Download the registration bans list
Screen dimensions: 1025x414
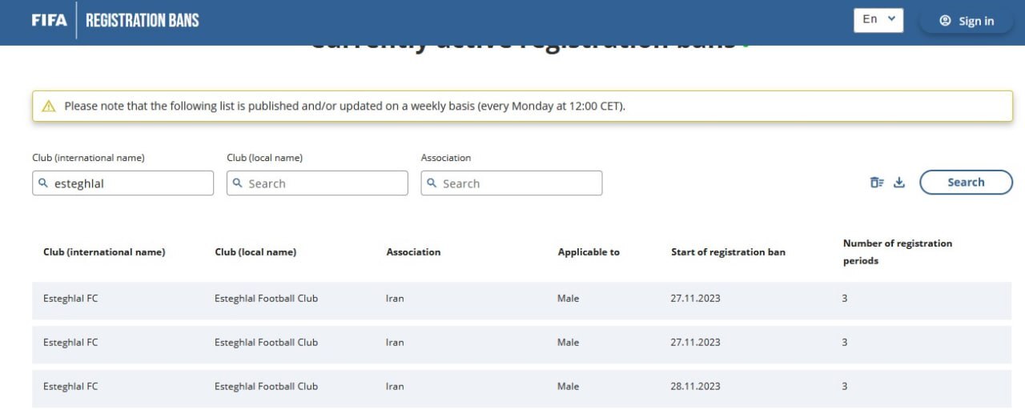[x=899, y=183]
